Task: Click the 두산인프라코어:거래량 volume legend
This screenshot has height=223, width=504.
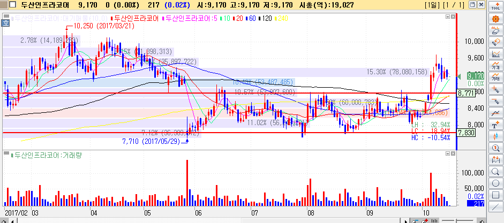Action: pyautogui.click(x=47, y=156)
